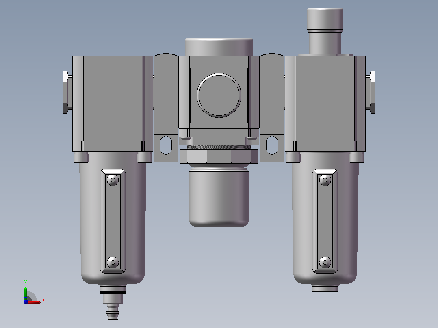Select the drain fitting under the left bowl
Image resolution: width=438 pixels, height=328 pixels.
pos(113,302)
